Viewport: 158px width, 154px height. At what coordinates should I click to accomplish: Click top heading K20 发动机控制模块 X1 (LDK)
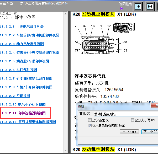coord(104,14)
